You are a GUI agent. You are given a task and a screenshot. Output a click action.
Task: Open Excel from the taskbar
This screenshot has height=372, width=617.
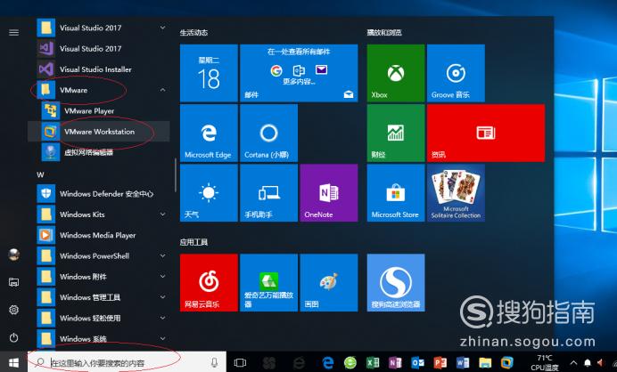point(372,362)
